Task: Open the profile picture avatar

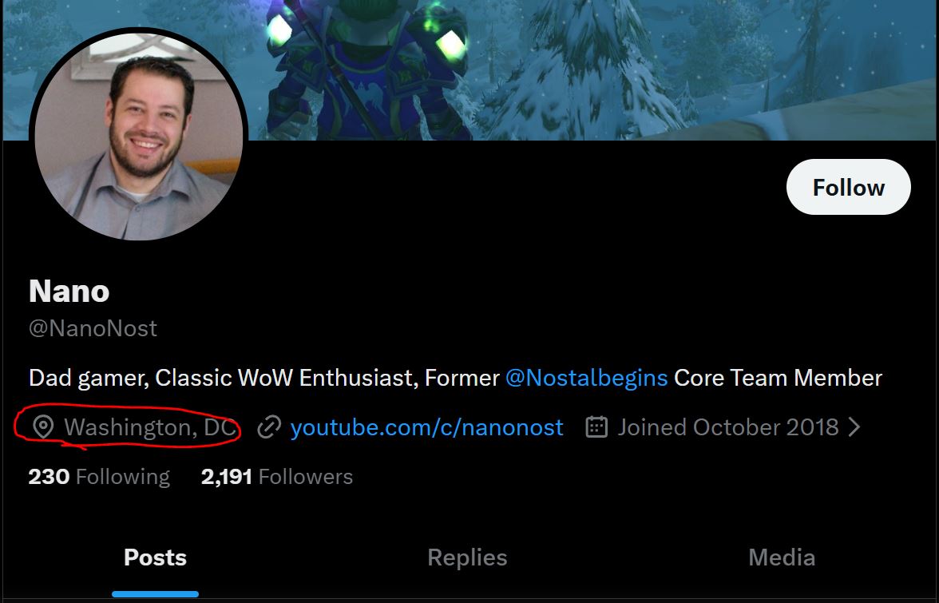Action: (138, 137)
